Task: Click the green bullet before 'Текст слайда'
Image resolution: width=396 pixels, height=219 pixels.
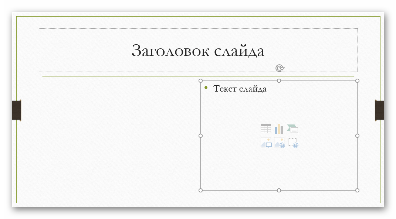Action: 206,88
